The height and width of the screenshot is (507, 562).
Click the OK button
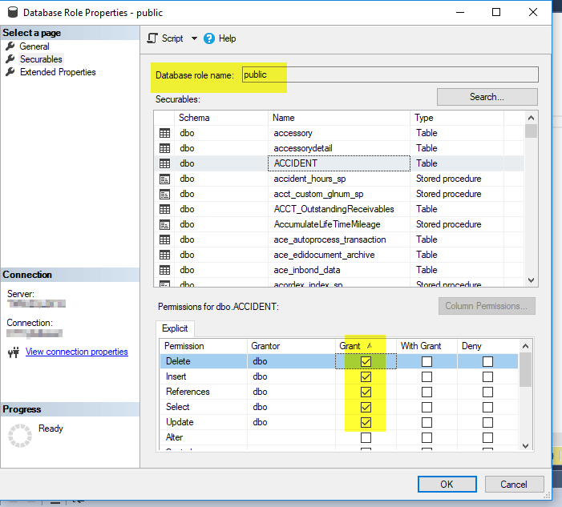(447, 484)
